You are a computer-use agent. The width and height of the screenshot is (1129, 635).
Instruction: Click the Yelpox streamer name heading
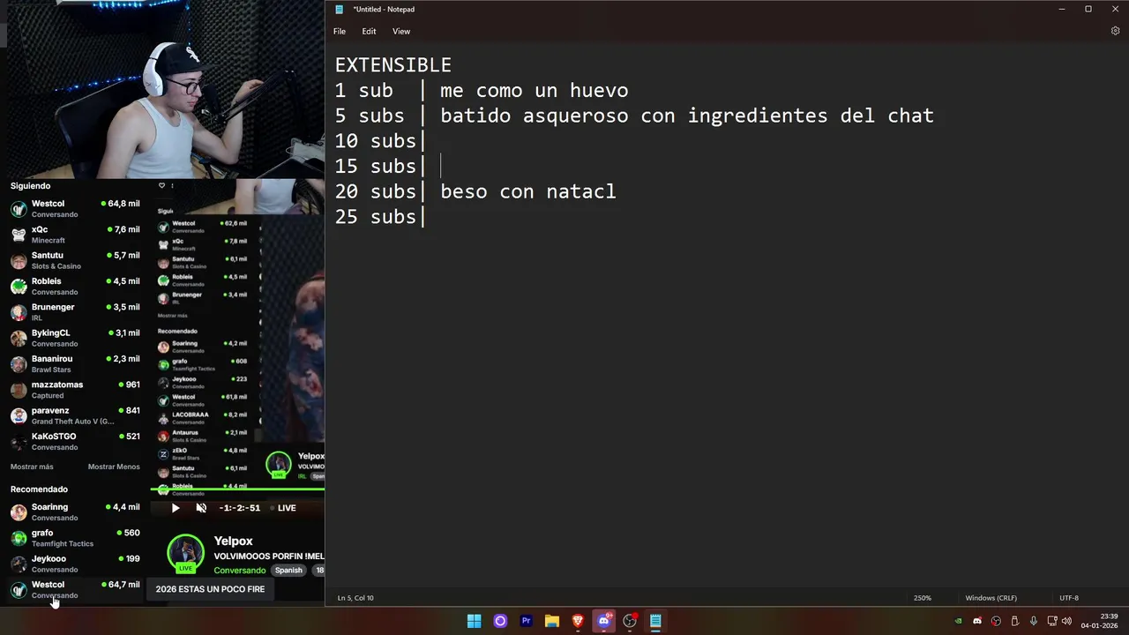(233, 541)
